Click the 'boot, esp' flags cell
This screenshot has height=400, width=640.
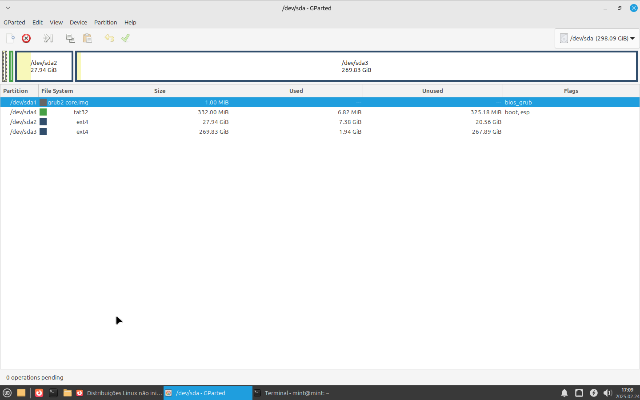coord(517,112)
